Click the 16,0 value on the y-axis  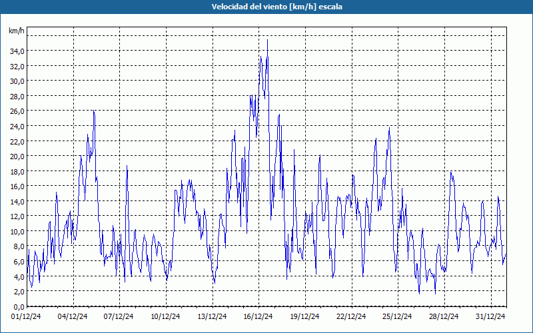tap(18, 186)
